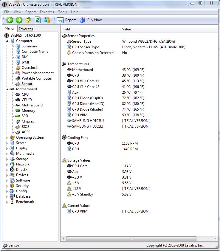This screenshot has height=251, width=220.
Task: Expand the Devices tree node
Action: point(7,175)
